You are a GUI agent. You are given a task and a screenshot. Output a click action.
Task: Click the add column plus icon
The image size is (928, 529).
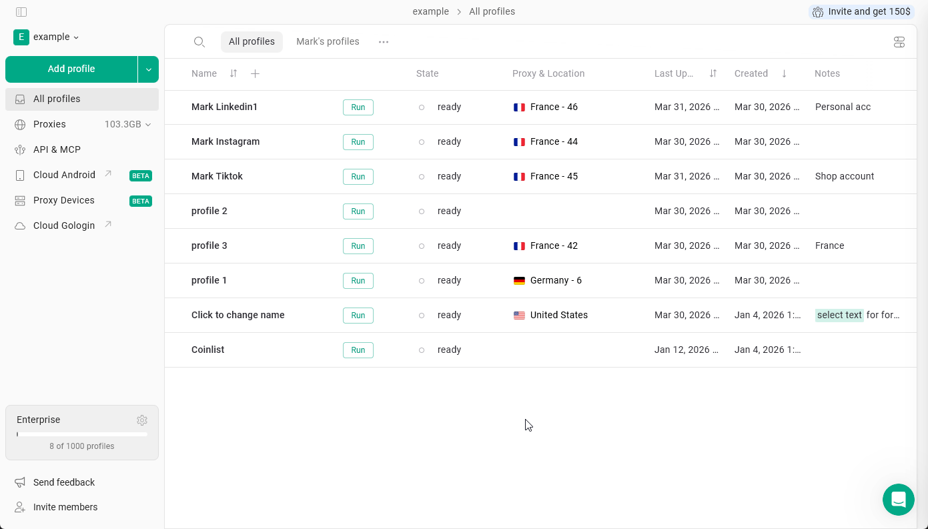[x=255, y=73]
